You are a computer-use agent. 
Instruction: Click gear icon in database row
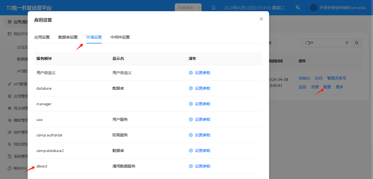[191, 88]
